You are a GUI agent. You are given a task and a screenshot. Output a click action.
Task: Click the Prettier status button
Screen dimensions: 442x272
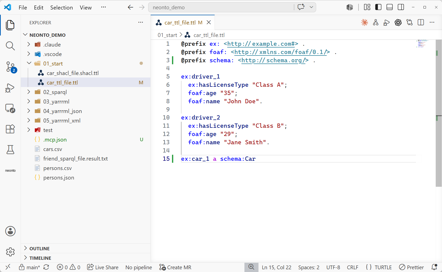pyautogui.click(x=411, y=267)
